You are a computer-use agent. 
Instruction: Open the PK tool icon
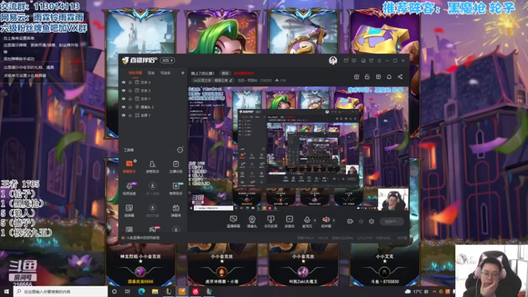click(152, 230)
